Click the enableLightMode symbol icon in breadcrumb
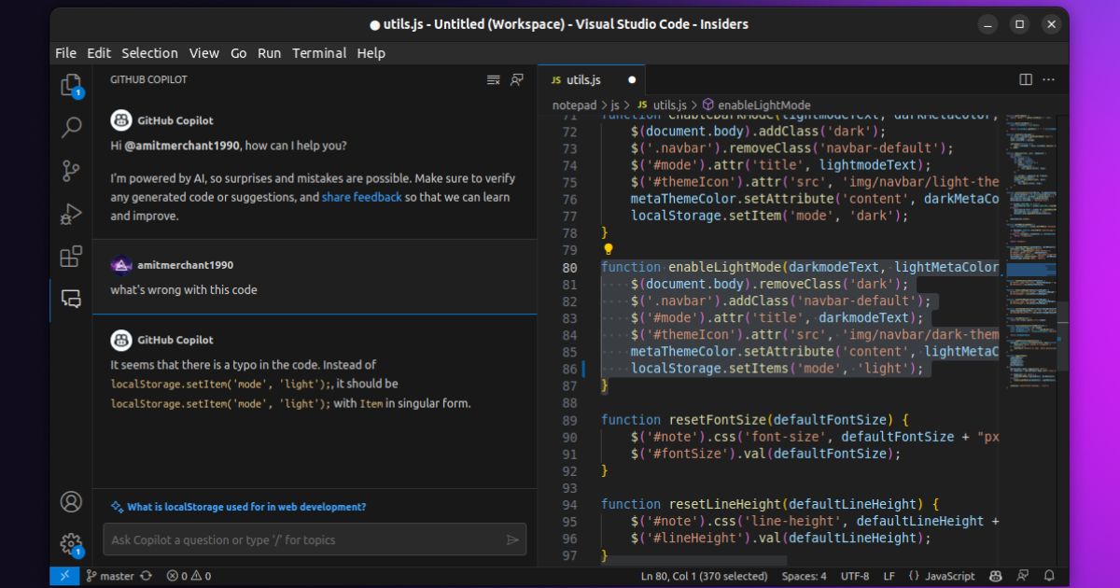1120x588 pixels. (708, 105)
